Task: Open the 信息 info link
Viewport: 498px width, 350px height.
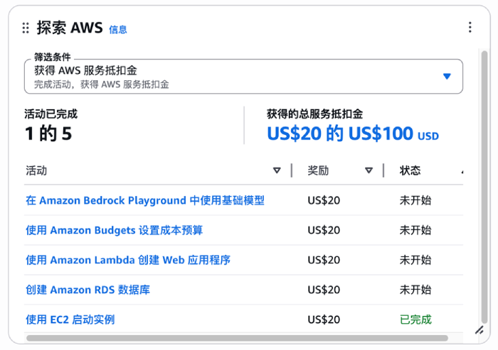Action: (118, 29)
